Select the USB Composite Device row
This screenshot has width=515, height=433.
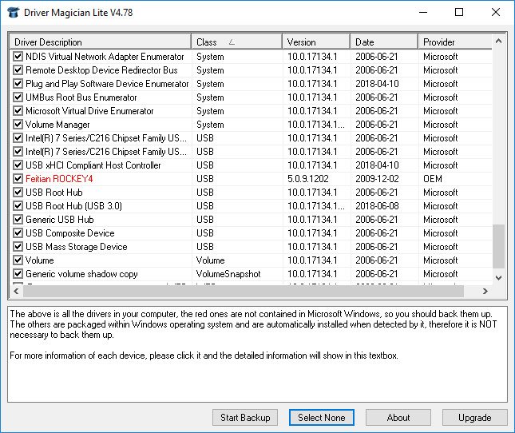click(70, 233)
